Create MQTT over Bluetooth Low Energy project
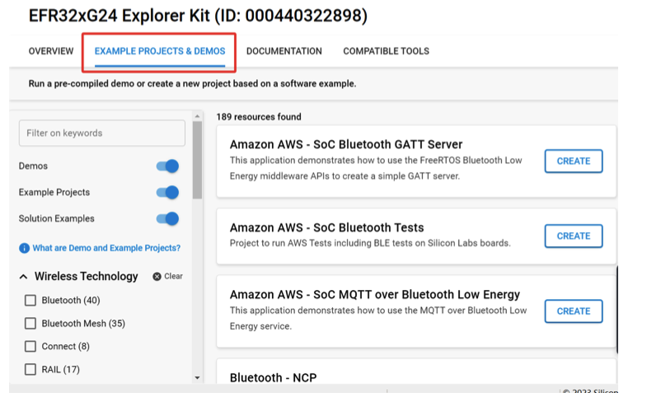The image size is (647, 402). coord(573,311)
